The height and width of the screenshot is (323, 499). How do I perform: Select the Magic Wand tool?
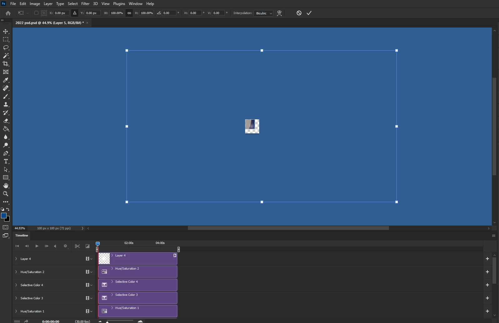tap(6, 56)
